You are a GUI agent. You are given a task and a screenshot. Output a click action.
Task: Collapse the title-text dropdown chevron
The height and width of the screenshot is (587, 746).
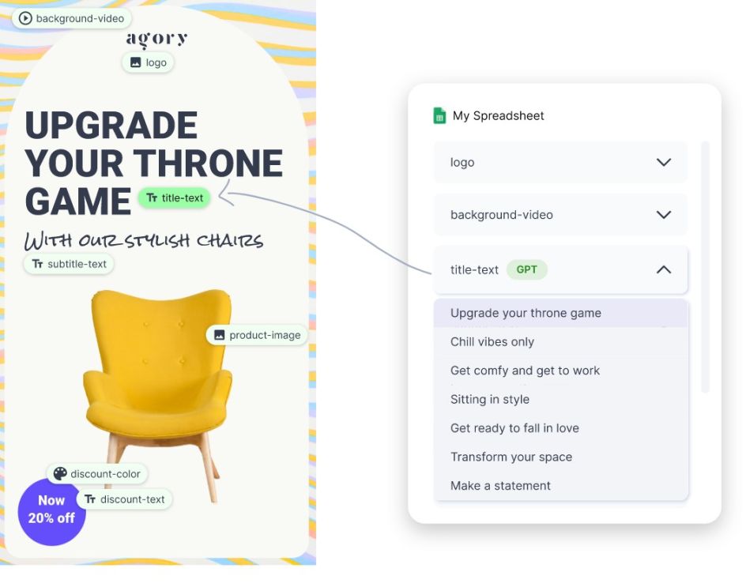tap(663, 270)
